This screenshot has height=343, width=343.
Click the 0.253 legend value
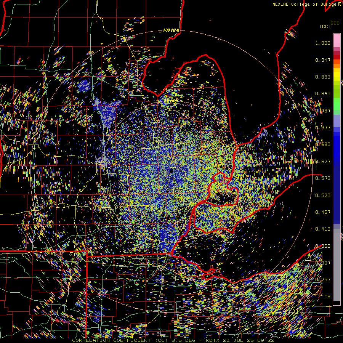coord(323,280)
